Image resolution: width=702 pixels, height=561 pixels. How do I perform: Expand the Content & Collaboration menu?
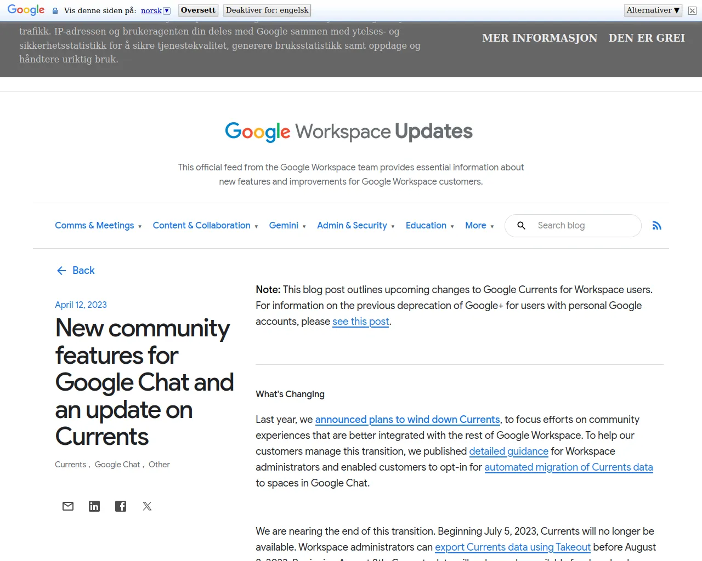coord(205,226)
